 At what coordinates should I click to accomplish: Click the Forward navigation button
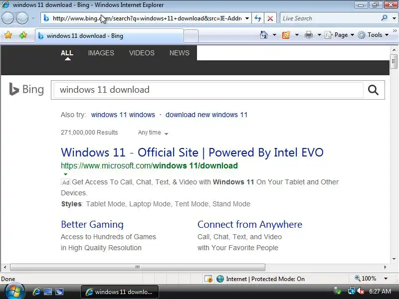pos(22,18)
